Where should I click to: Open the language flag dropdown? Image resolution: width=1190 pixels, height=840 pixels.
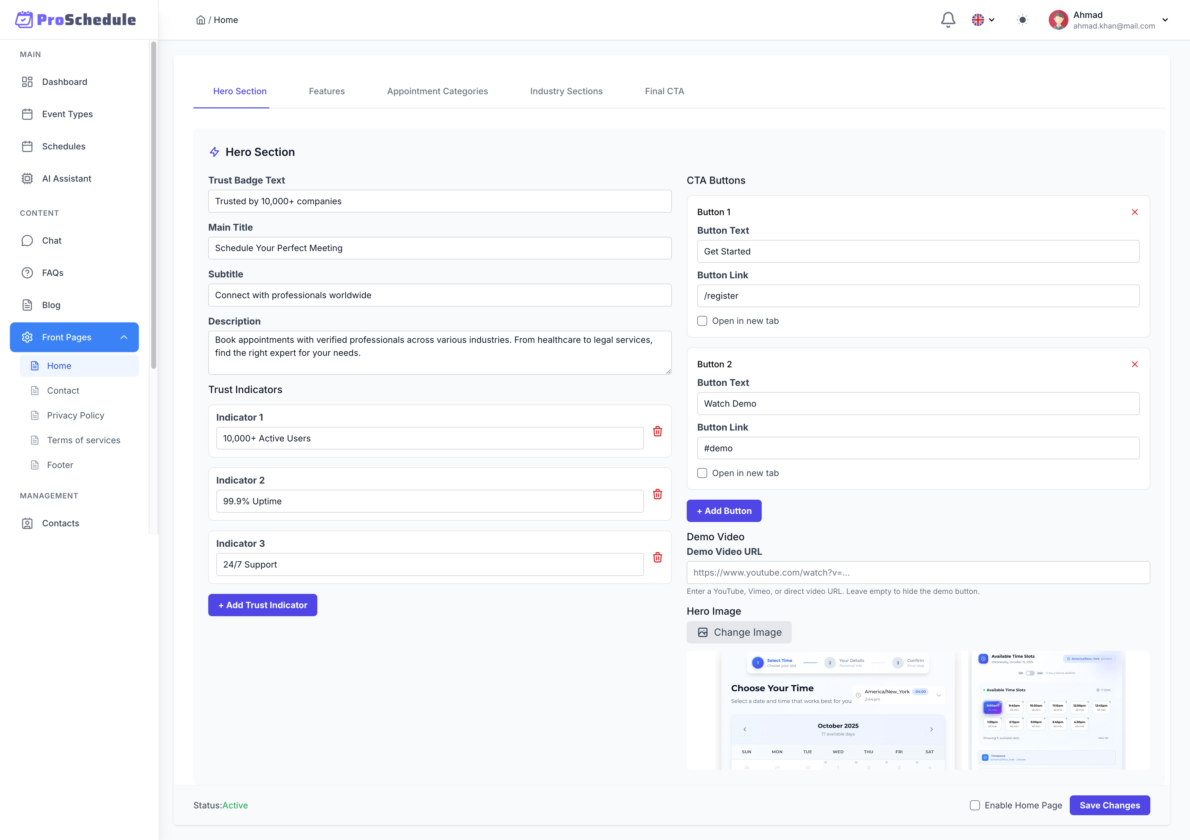[x=983, y=20]
